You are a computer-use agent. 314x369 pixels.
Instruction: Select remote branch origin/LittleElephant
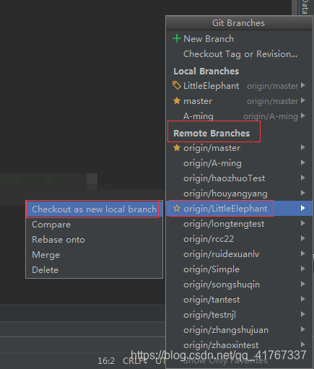(239, 208)
